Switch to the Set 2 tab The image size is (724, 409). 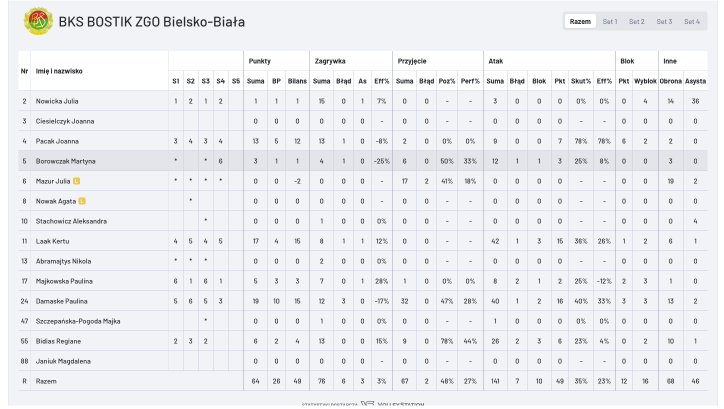pos(636,21)
